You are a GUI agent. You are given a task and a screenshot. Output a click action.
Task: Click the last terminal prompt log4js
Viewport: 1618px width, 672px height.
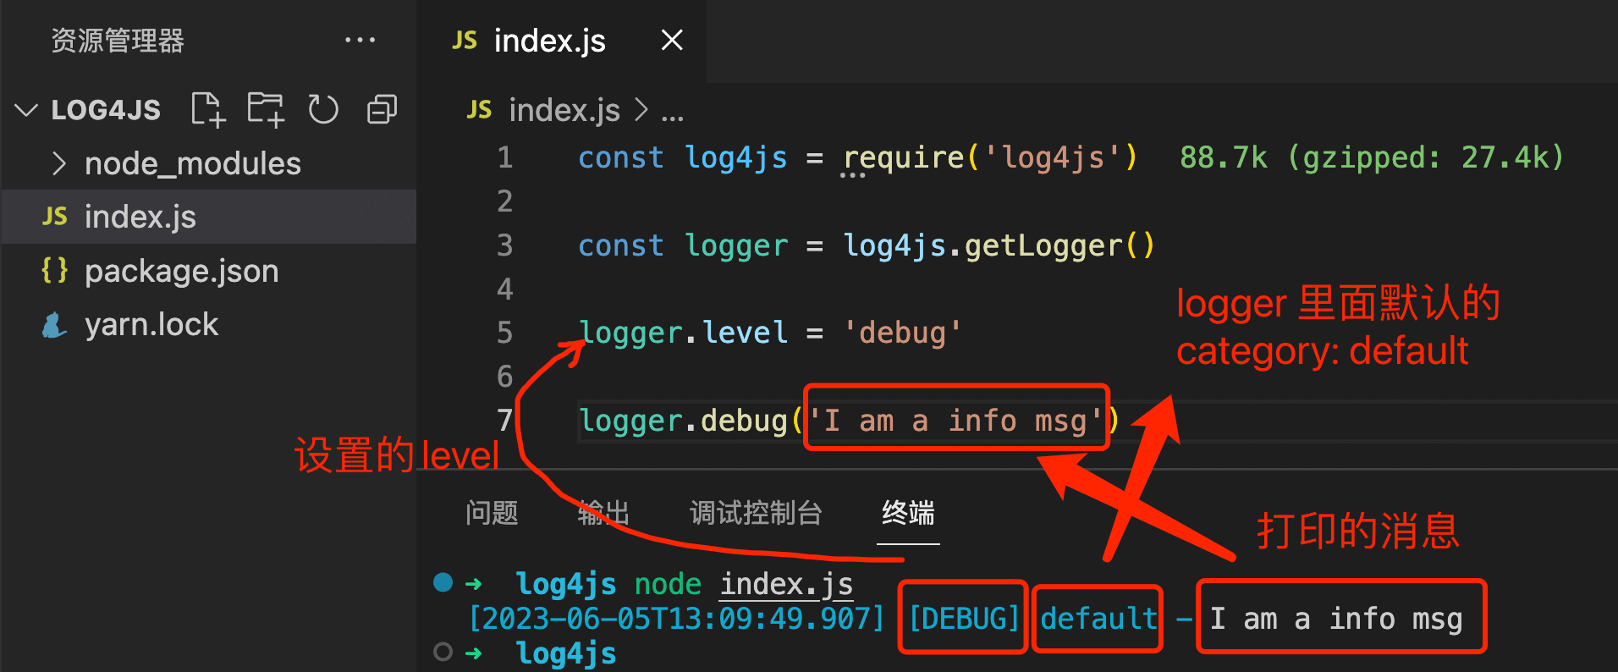pyautogui.click(x=566, y=653)
